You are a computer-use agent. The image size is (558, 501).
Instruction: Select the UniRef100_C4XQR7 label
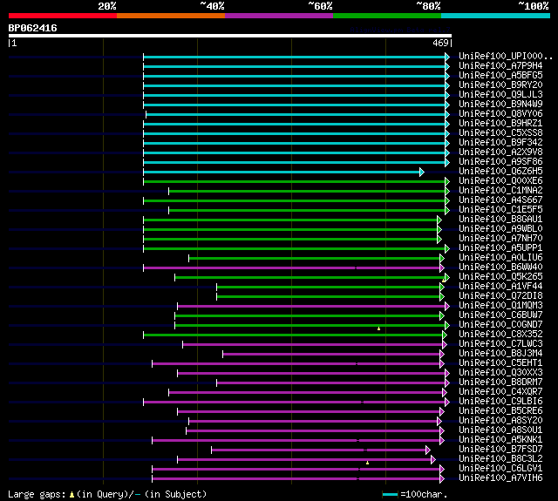tap(500, 392)
